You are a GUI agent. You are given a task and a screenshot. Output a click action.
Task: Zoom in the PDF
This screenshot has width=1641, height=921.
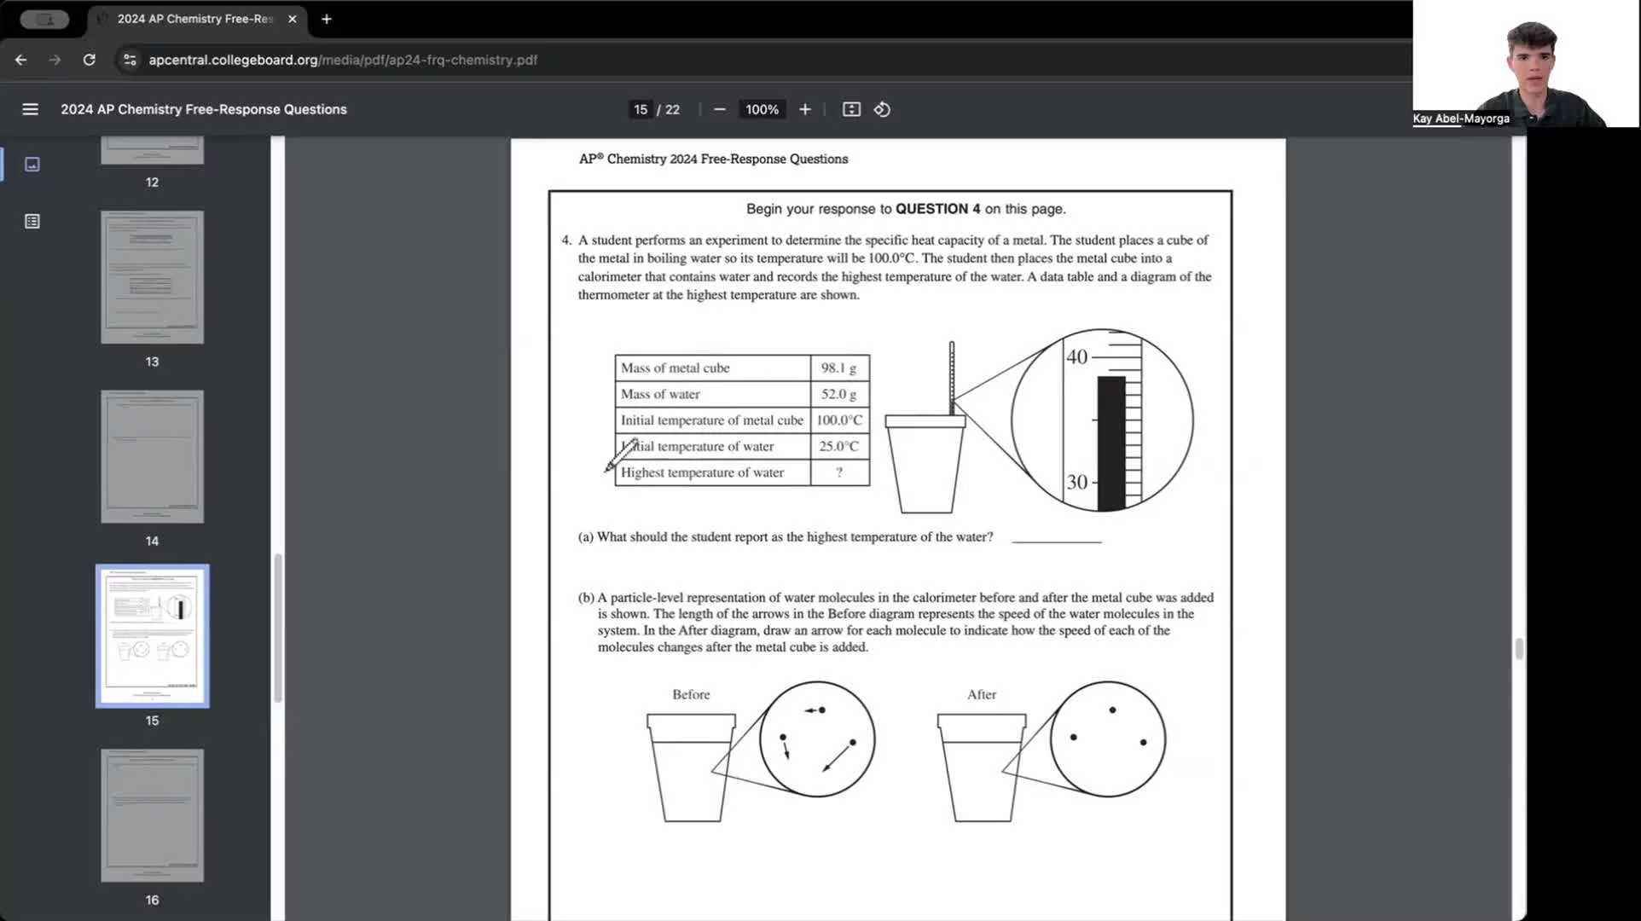805,109
